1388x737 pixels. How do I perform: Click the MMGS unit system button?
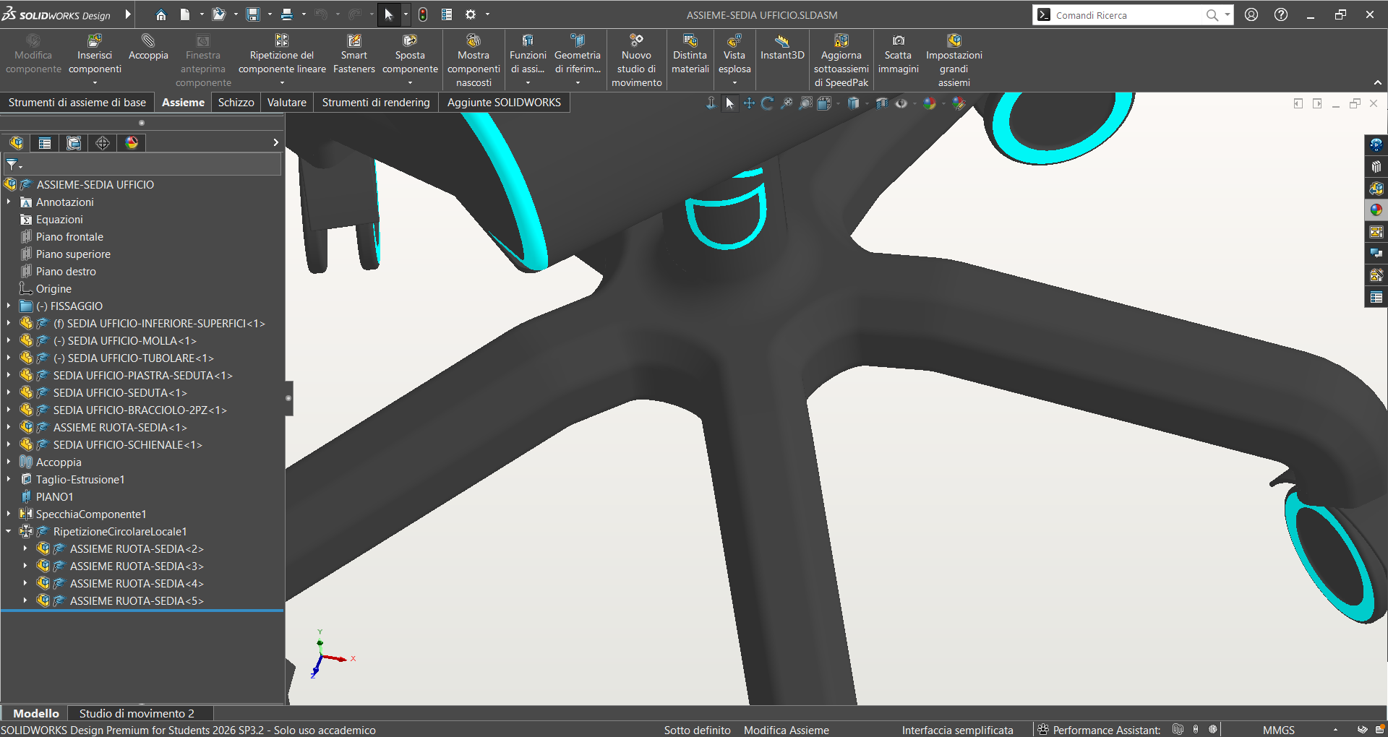pos(1278,730)
